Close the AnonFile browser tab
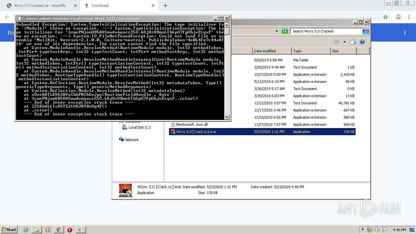This screenshot has width=416, height=234. [75, 6]
